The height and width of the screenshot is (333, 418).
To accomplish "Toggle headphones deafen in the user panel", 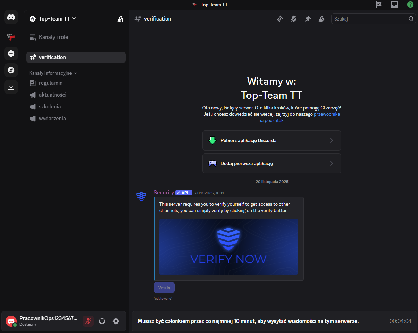I will coord(102,321).
